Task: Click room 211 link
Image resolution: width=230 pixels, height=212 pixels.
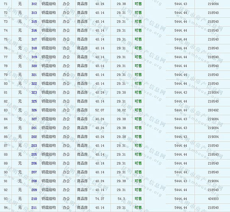Action: coord(34,208)
